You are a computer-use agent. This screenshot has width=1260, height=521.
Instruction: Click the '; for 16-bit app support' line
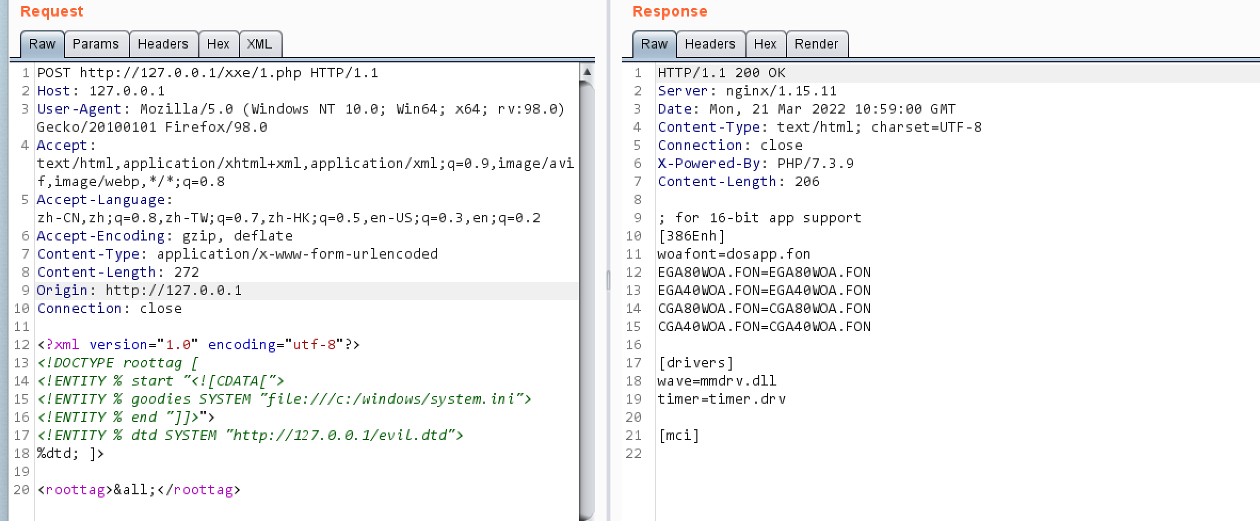coord(760,218)
